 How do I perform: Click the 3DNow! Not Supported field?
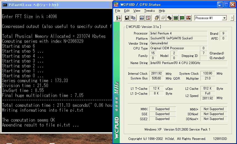click(214, 114)
